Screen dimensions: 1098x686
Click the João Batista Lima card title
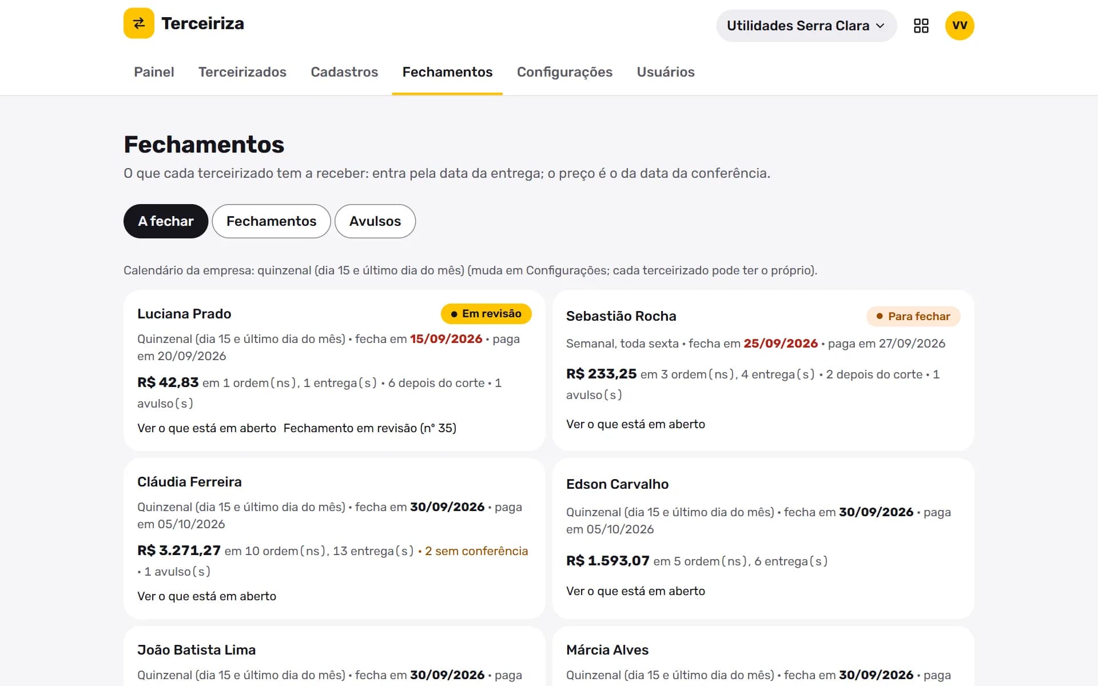pos(196,650)
